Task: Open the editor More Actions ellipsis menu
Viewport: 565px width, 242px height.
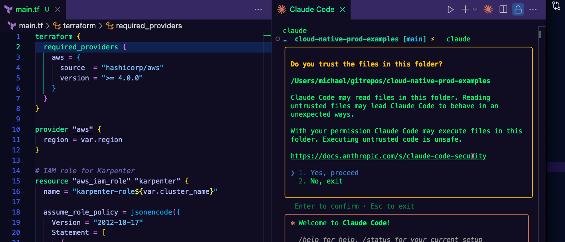Action: point(258,9)
